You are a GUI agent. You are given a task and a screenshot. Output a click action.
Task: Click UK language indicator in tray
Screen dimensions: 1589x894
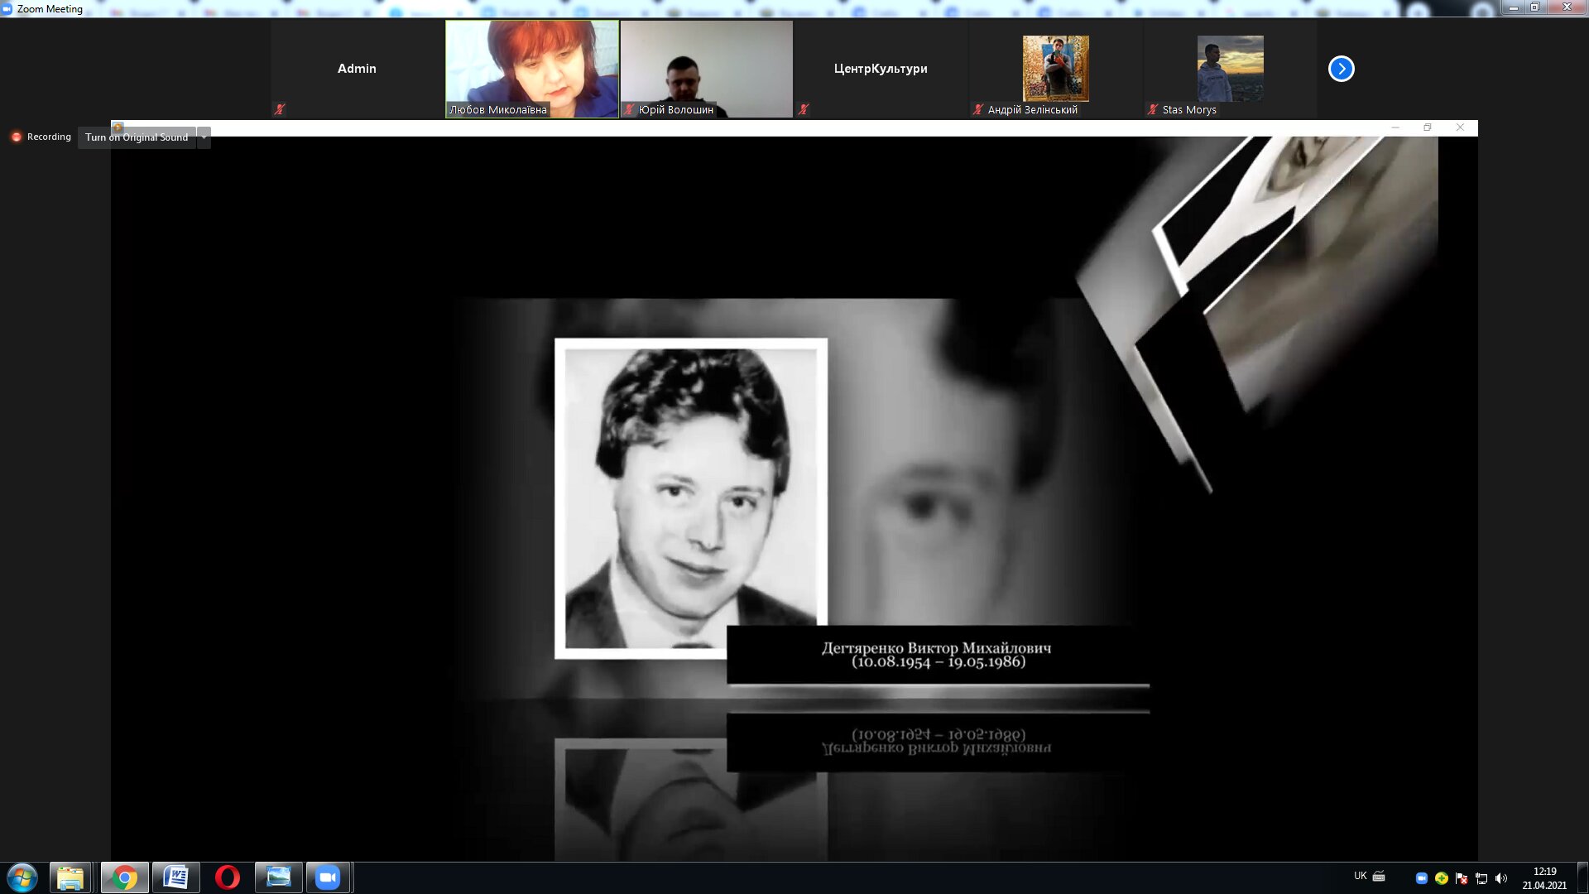(x=1360, y=876)
